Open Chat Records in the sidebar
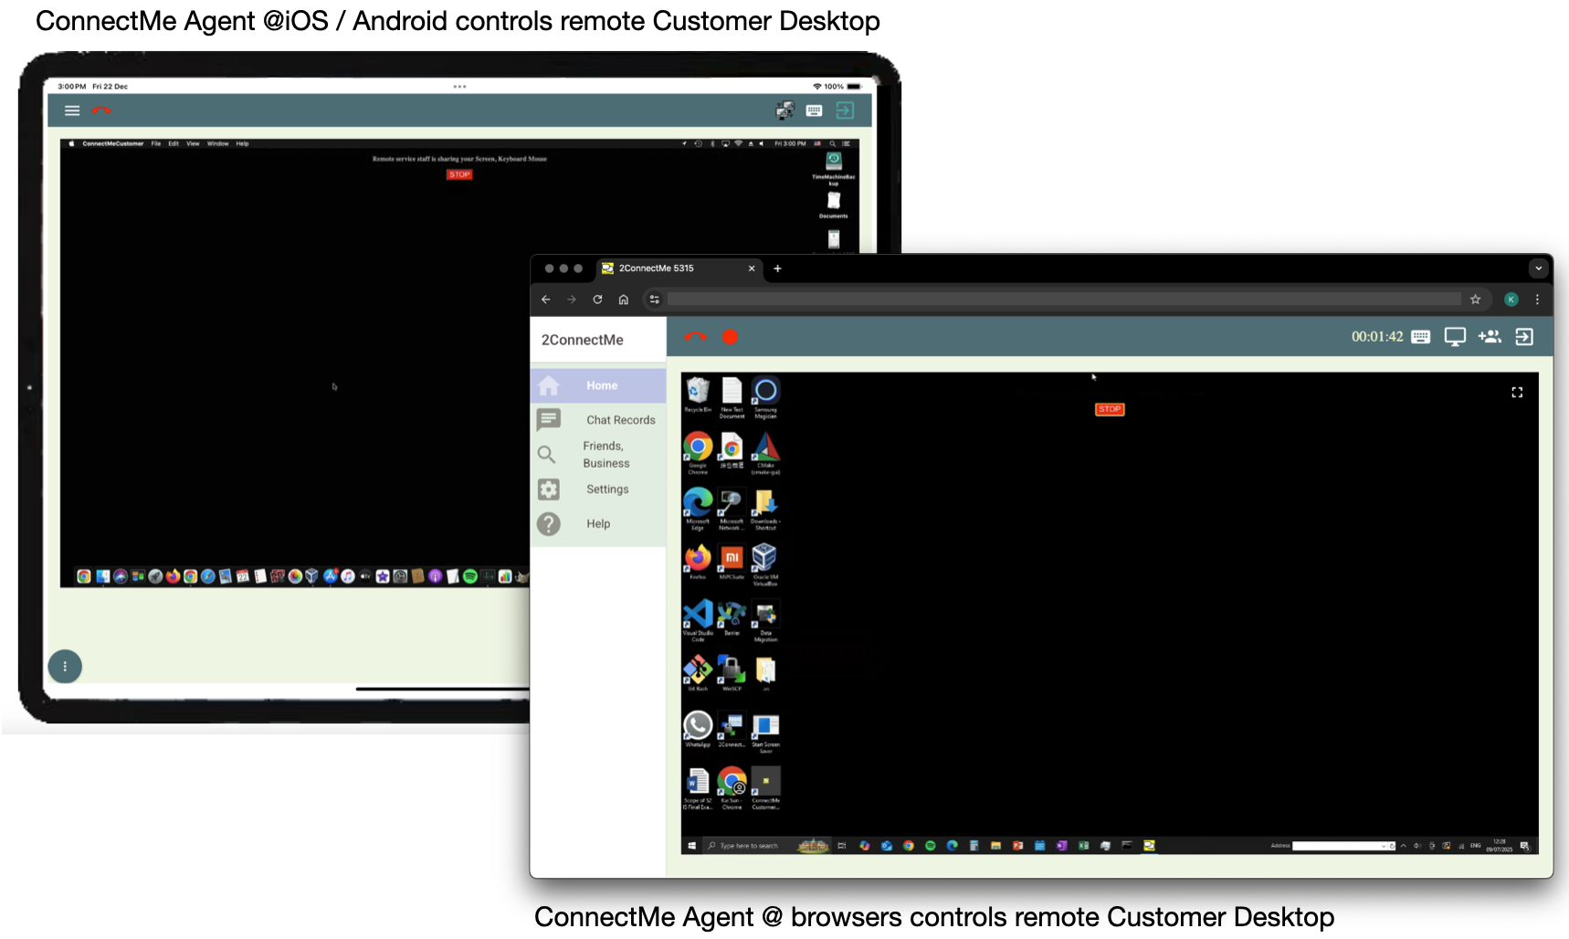Screen dimensions: 1569x939 pos(598,420)
